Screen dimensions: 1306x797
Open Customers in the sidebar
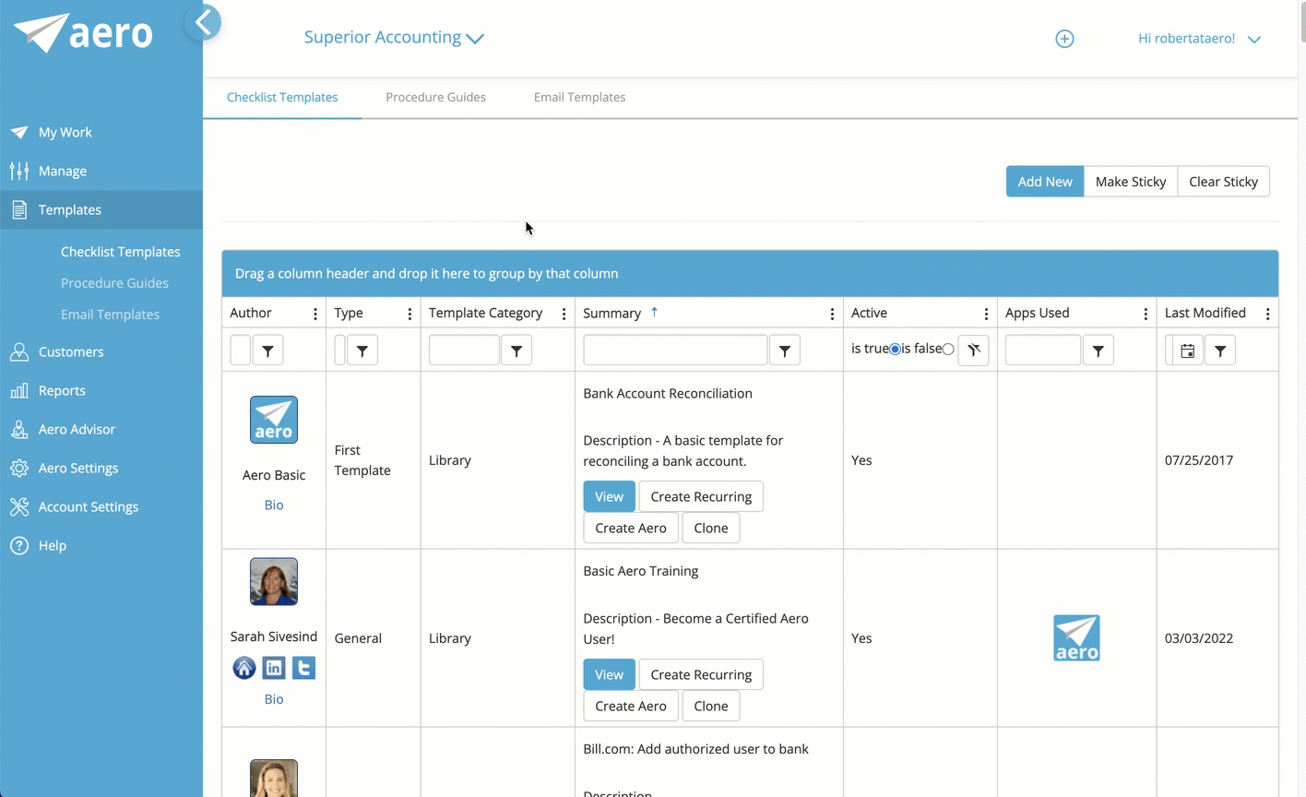click(x=101, y=351)
